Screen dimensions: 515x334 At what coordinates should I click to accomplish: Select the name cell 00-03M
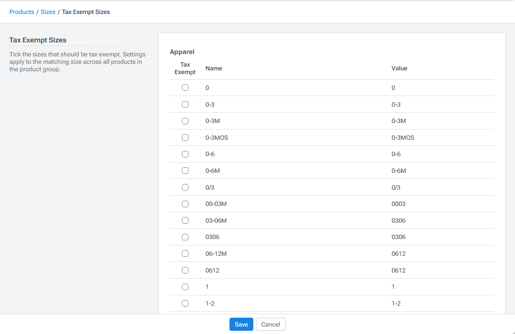click(216, 204)
